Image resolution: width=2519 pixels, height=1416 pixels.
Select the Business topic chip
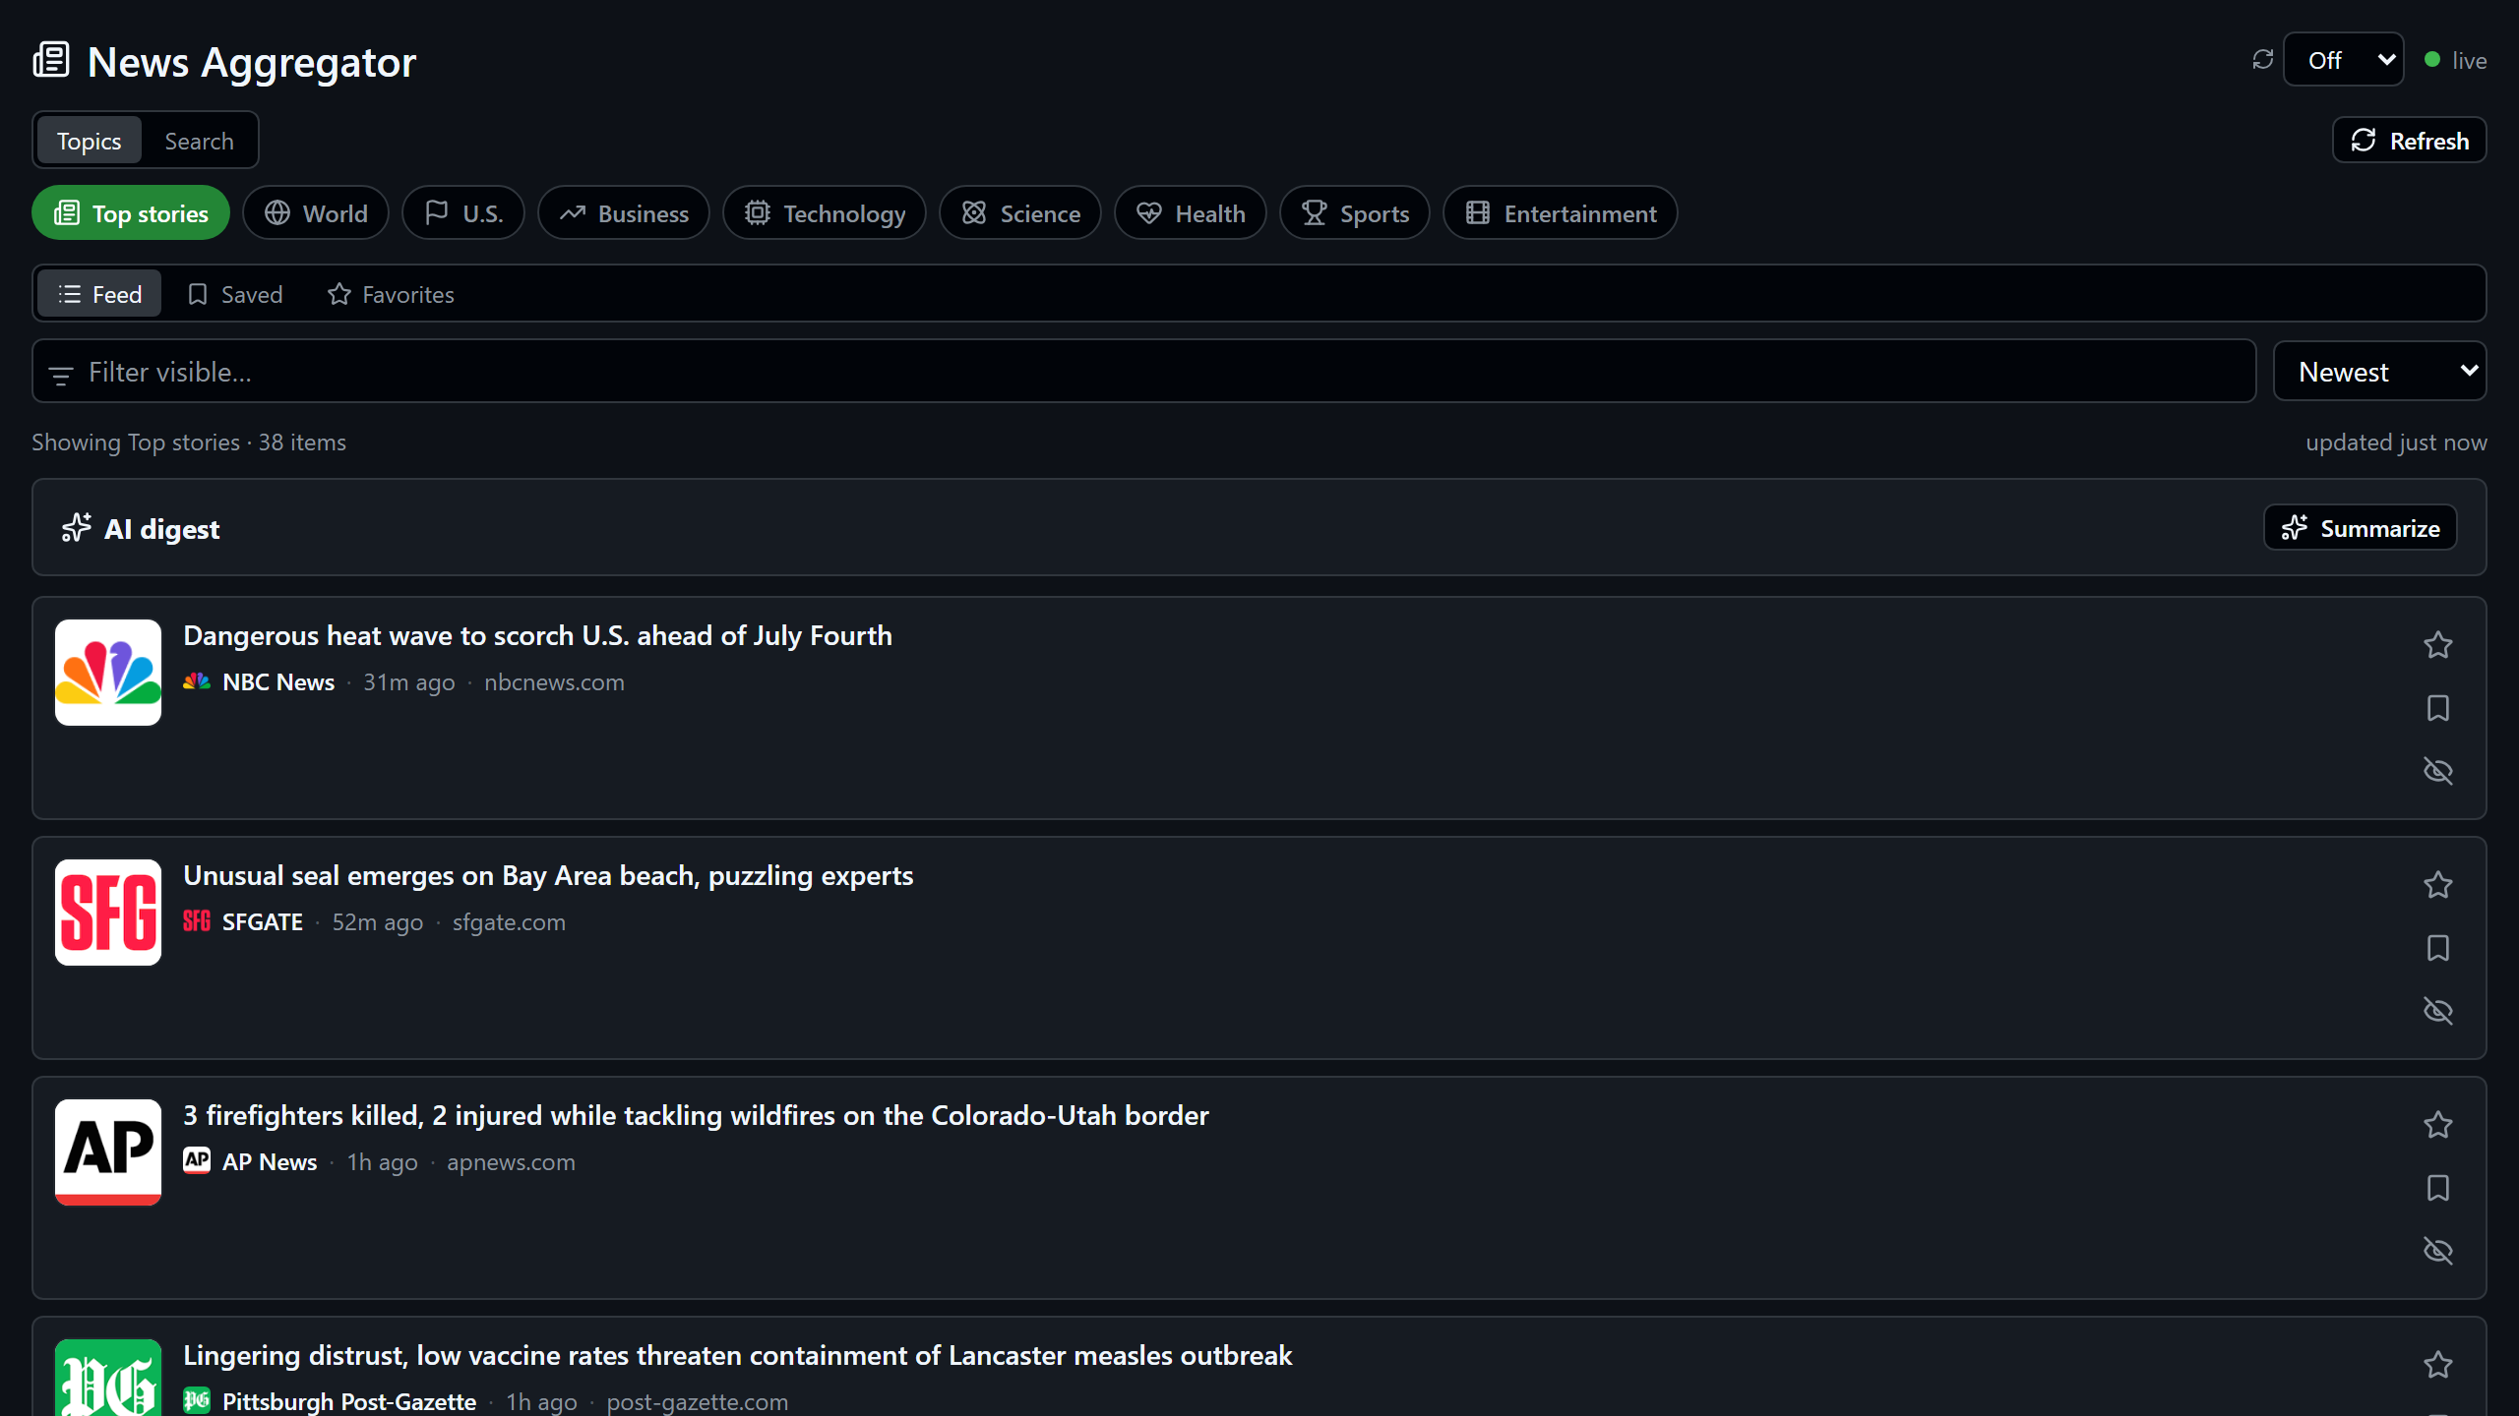point(624,213)
